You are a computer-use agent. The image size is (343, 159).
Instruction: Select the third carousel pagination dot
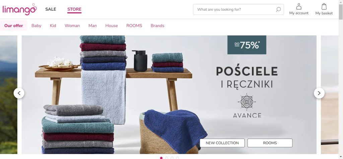click(x=172, y=158)
